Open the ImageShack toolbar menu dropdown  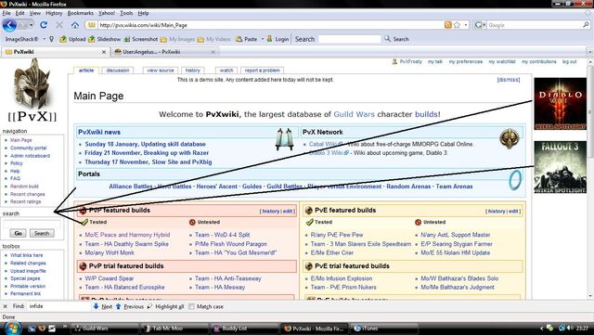(44, 39)
